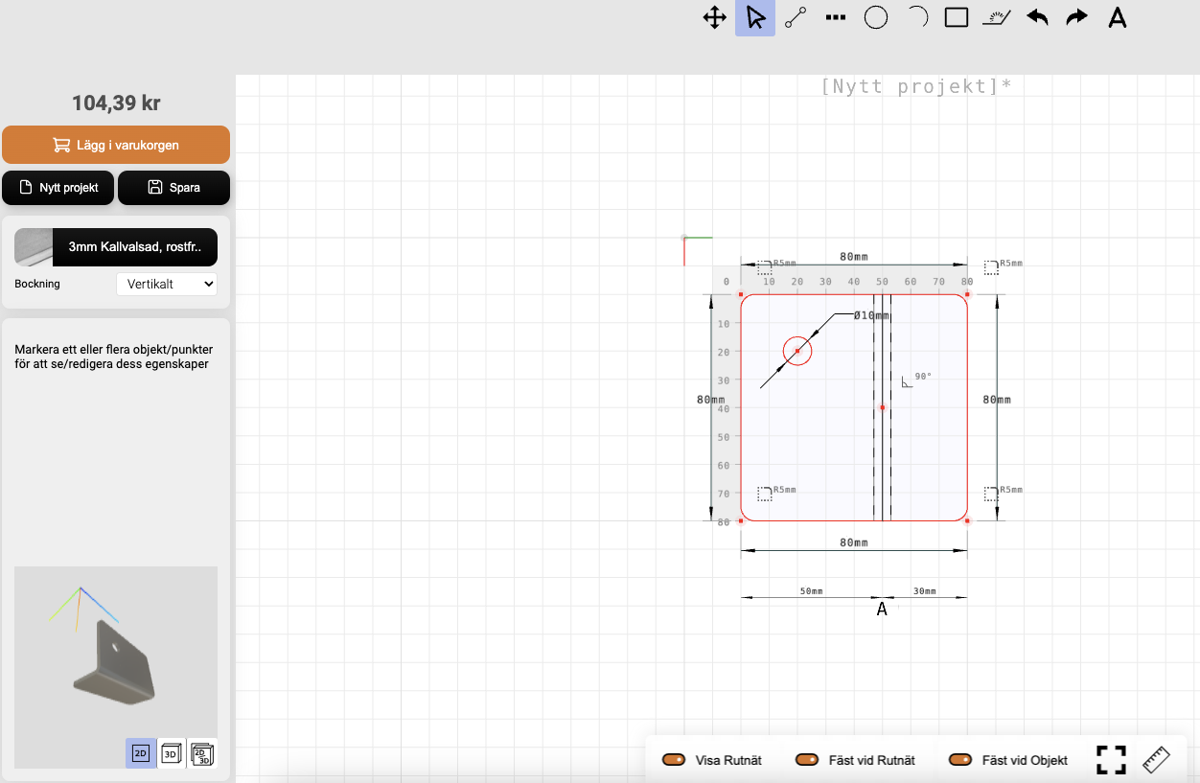Image resolution: width=1200 pixels, height=783 pixels.
Task: Click the Spara button
Action: [x=173, y=188]
